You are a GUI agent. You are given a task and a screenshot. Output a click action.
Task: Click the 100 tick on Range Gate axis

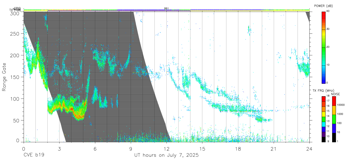point(14,99)
